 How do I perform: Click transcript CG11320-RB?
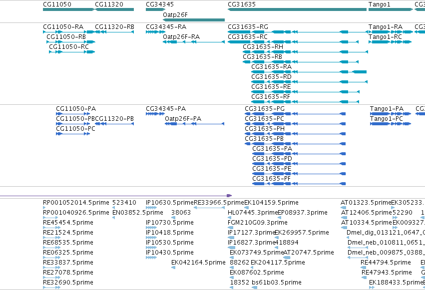114,32
